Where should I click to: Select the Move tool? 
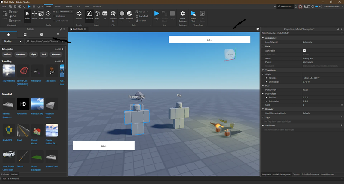pos(34,15)
